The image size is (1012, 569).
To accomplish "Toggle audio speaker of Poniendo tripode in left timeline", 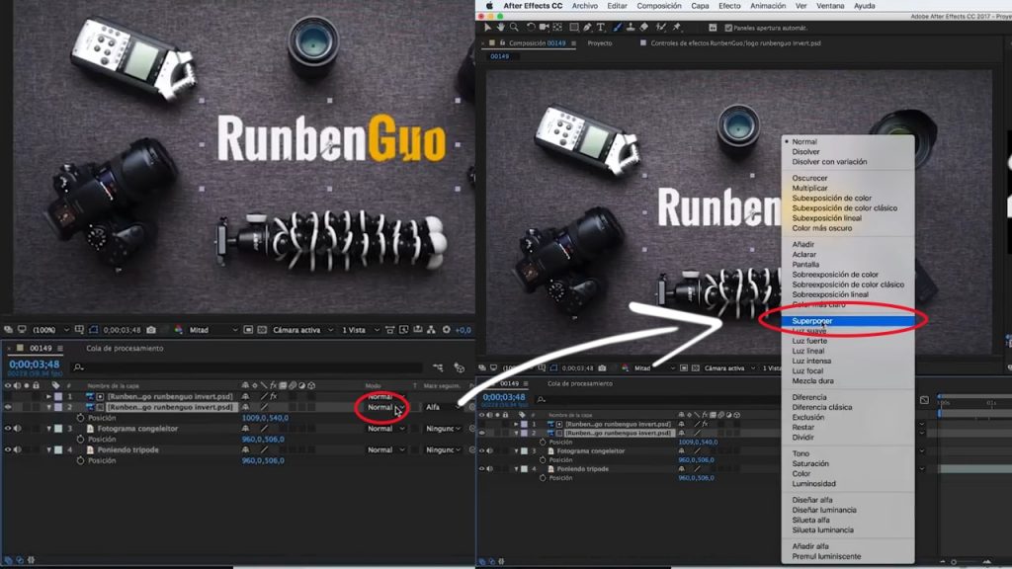I will pyautogui.click(x=18, y=449).
